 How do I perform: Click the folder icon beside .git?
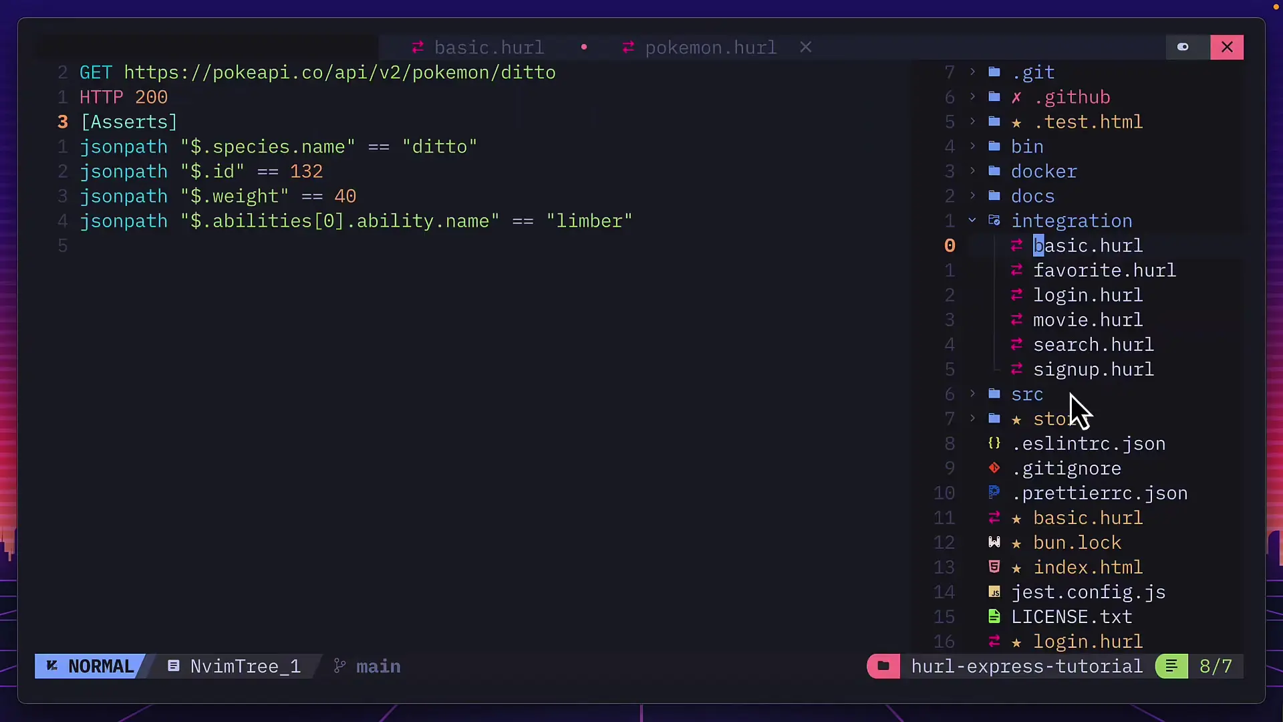pyautogui.click(x=994, y=72)
